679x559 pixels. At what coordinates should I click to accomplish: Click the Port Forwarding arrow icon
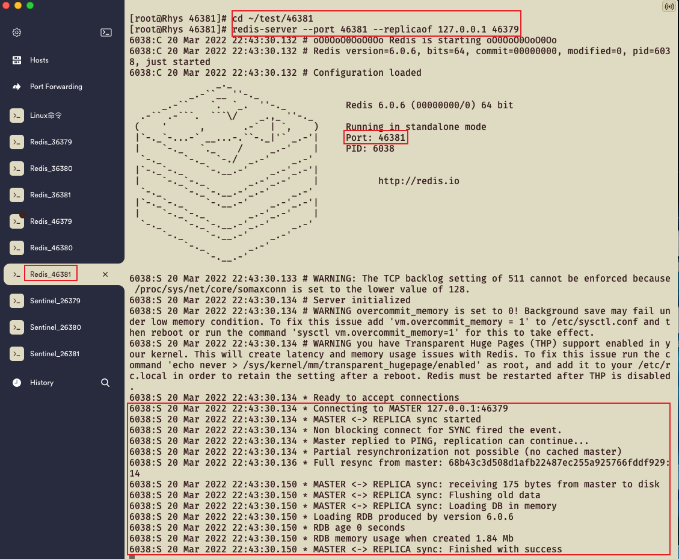tap(17, 87)
